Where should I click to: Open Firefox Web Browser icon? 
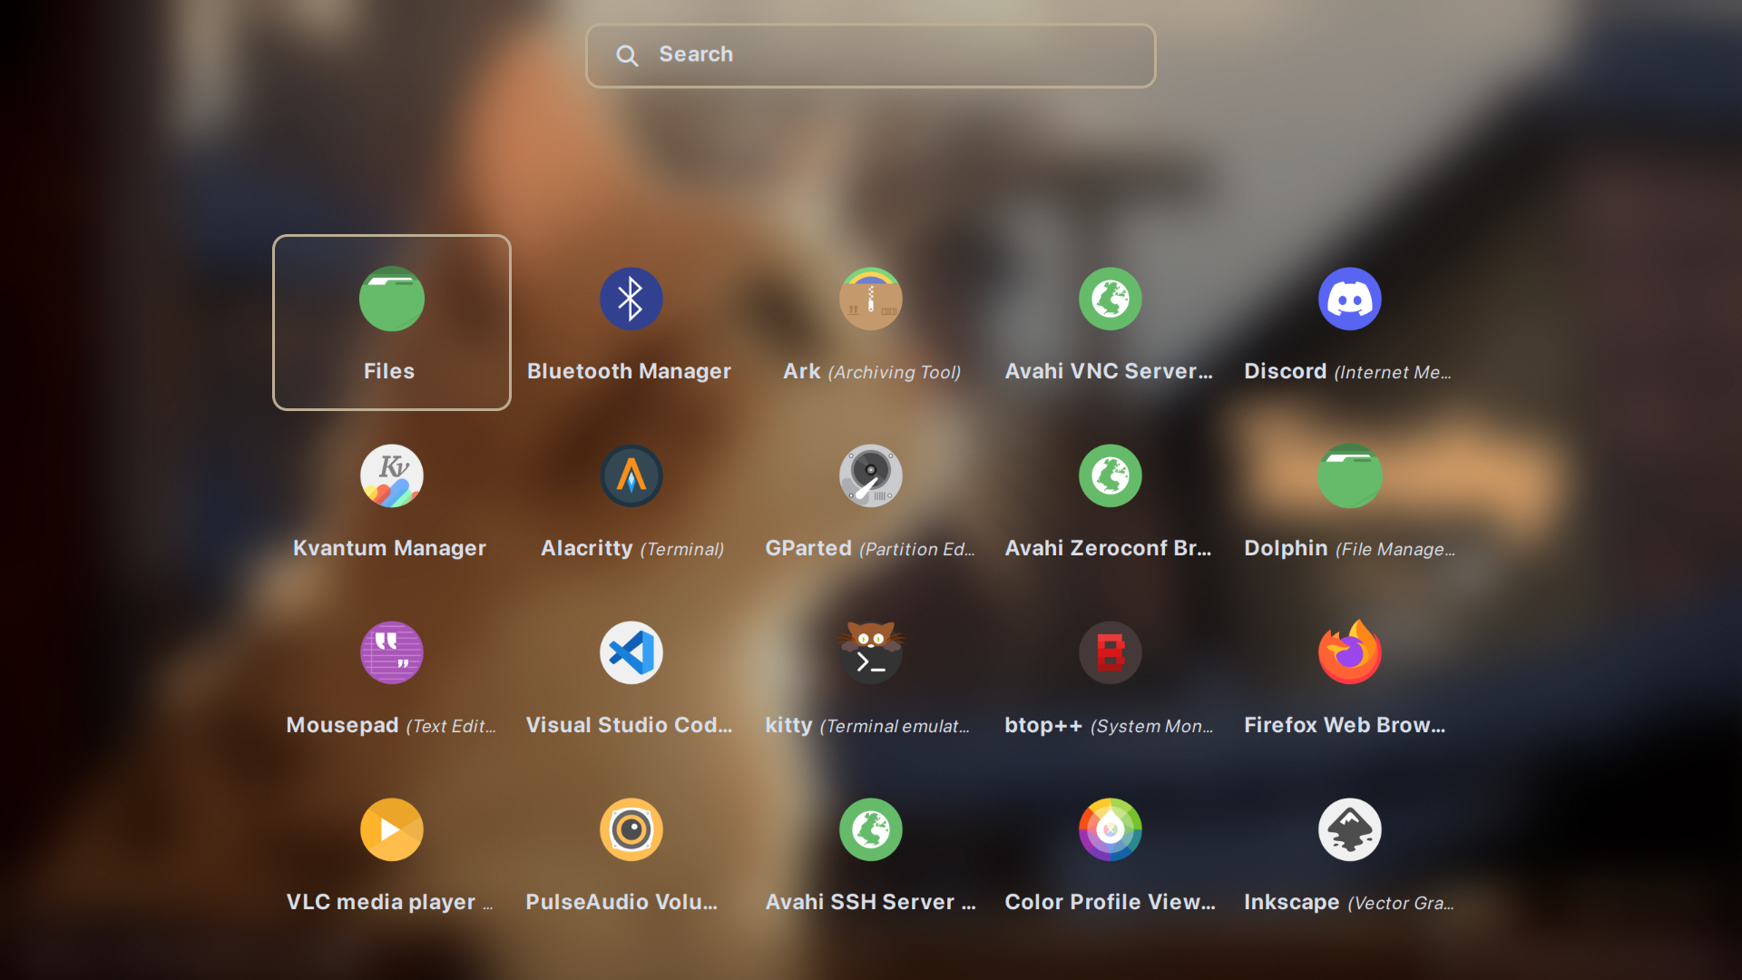[1350, 652]
